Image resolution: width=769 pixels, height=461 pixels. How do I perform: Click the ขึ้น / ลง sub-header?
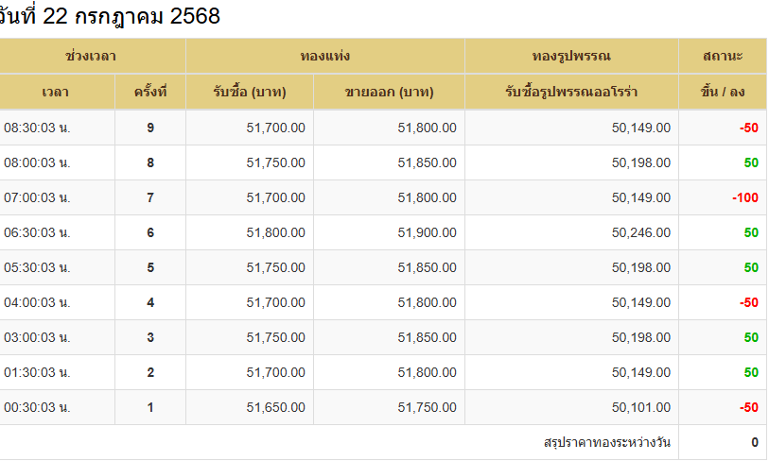click(723, 92)
